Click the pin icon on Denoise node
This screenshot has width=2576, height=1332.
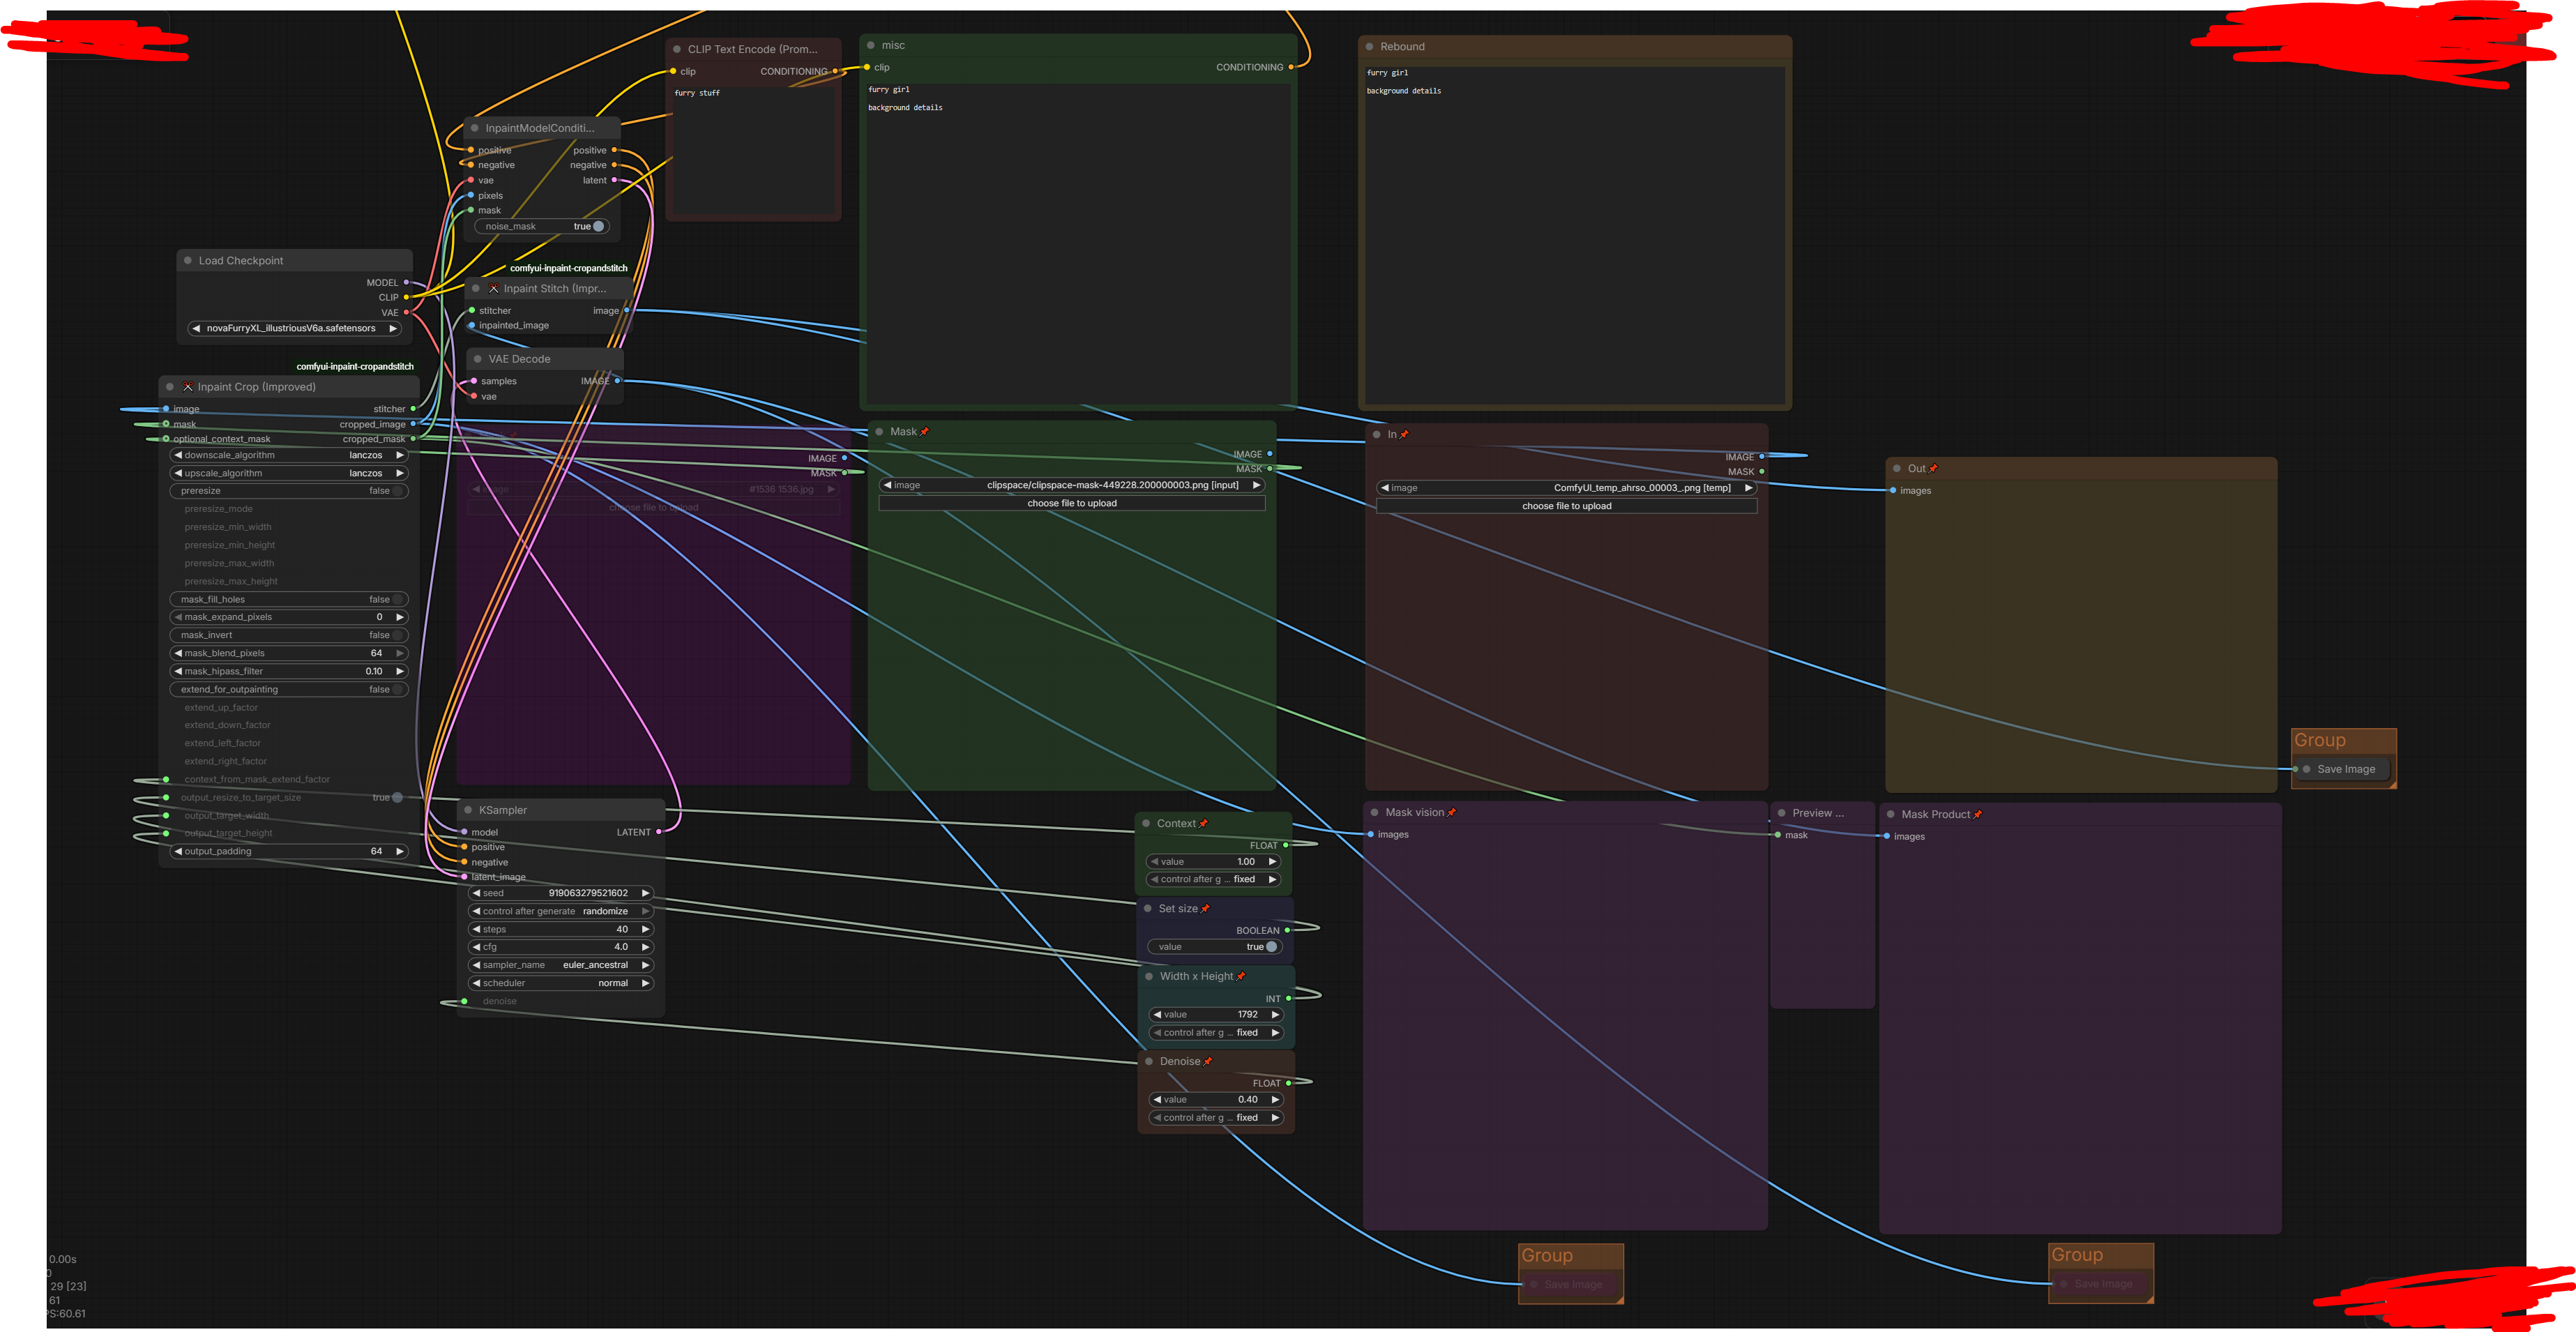pos(1208,1062)
